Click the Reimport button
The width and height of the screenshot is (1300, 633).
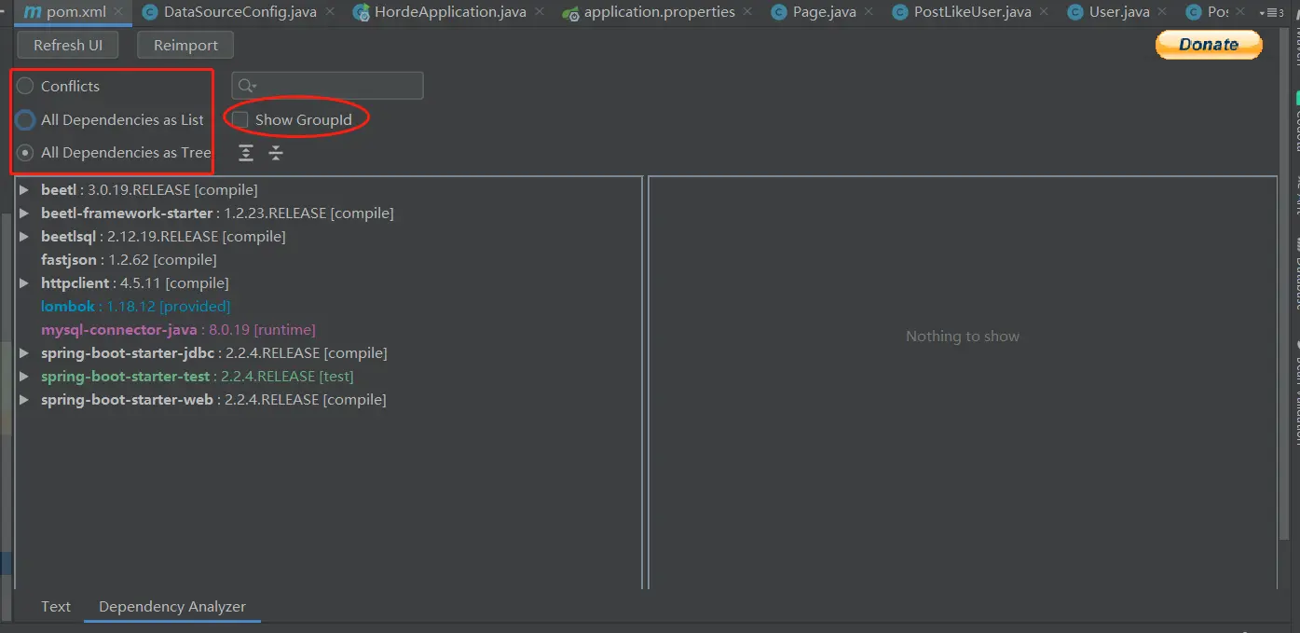(185, 45)
